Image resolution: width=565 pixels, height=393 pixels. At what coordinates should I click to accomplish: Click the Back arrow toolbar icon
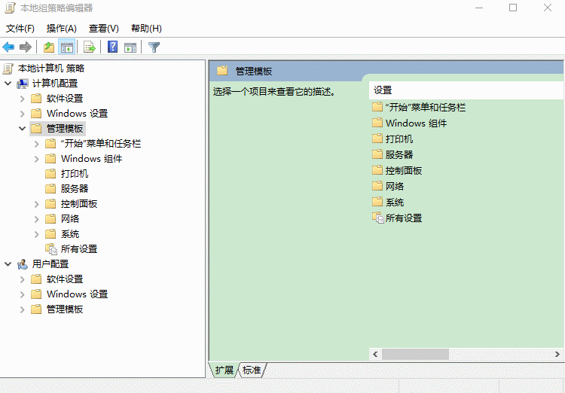pos(8,47)
